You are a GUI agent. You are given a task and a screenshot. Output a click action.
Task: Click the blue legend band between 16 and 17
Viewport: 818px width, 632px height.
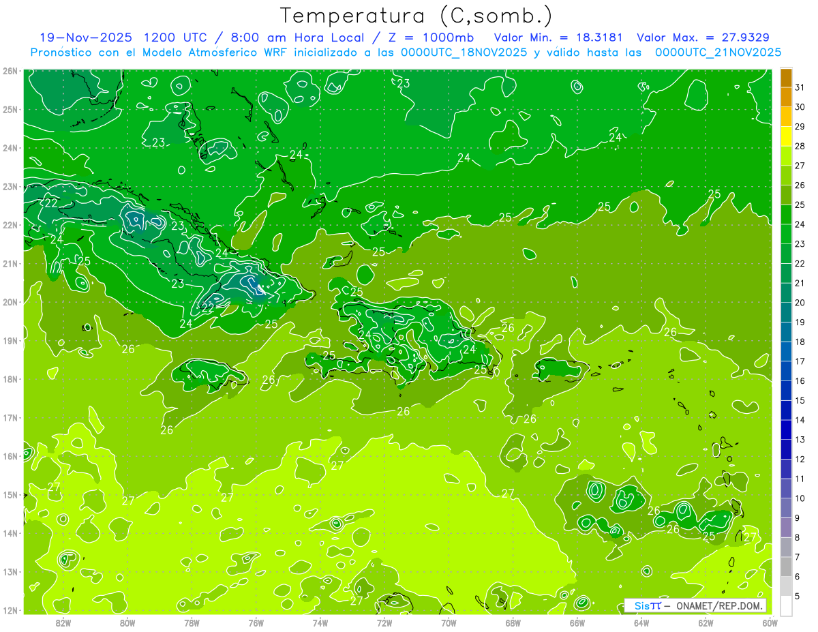point(786,371)
